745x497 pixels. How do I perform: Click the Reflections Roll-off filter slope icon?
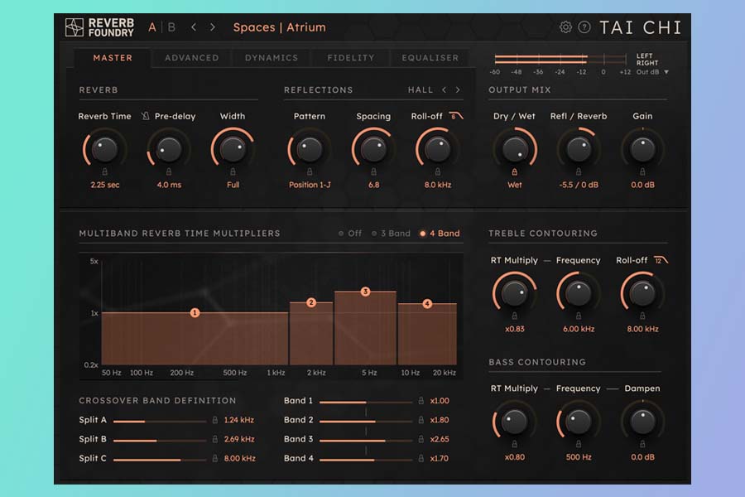click(456, 117)
